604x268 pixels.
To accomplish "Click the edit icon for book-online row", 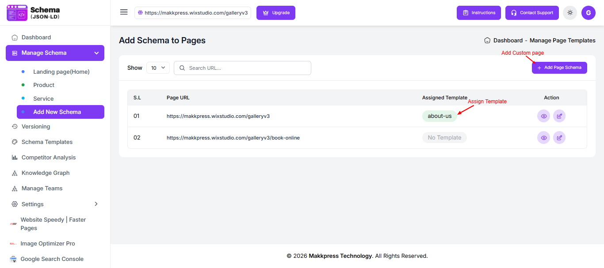I will coord(559,138).
